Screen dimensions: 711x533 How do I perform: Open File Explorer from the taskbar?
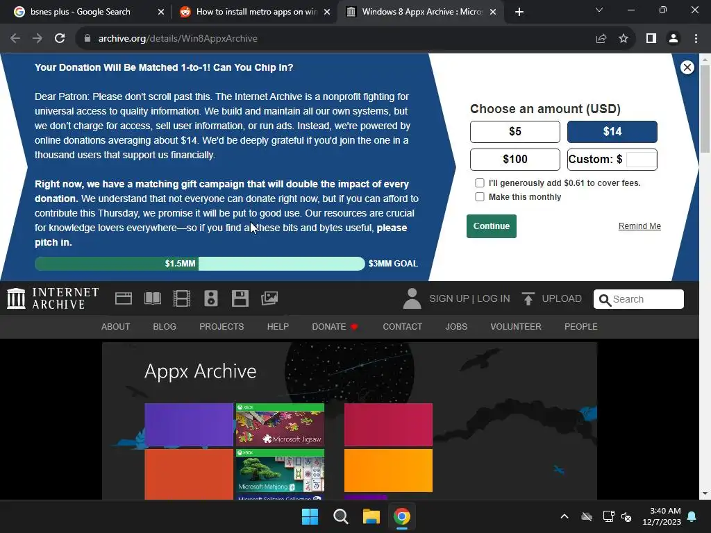coord(371,516)
